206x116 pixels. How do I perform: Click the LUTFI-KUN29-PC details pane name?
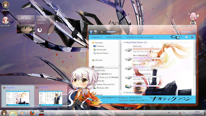click(x=108, y=98)
